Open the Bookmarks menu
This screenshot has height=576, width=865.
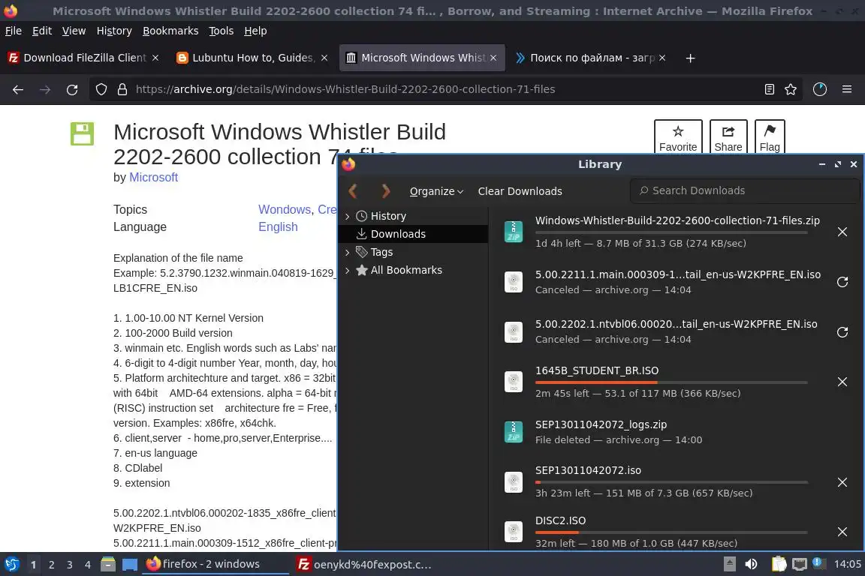170,31
